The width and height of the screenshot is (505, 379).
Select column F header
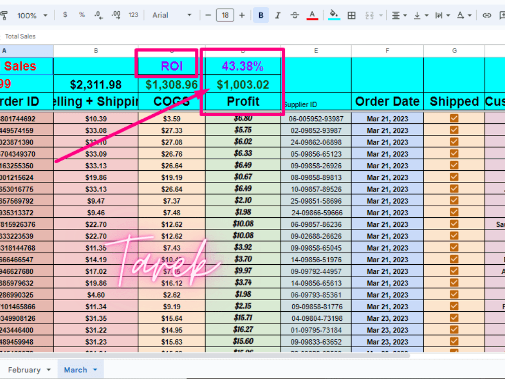[387, 51]
